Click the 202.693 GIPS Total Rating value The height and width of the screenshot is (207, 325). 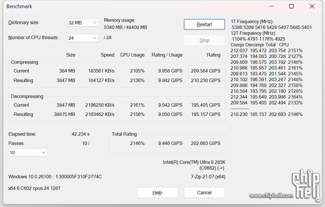[x=206, y=143]
